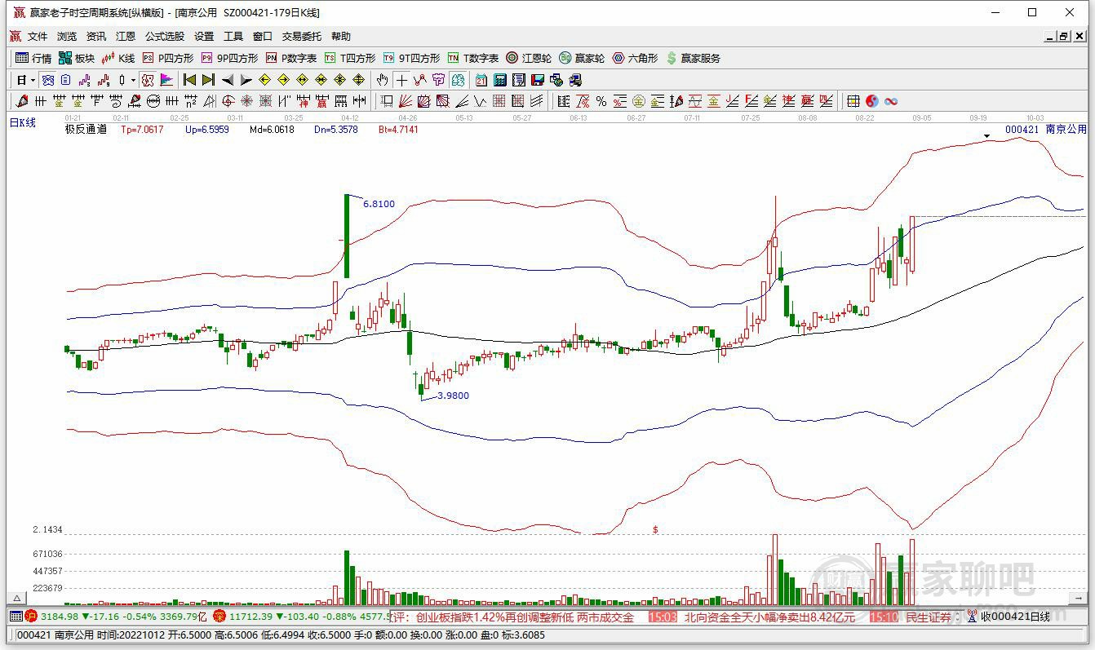Open the 板块 sector view

click(77, 58)
